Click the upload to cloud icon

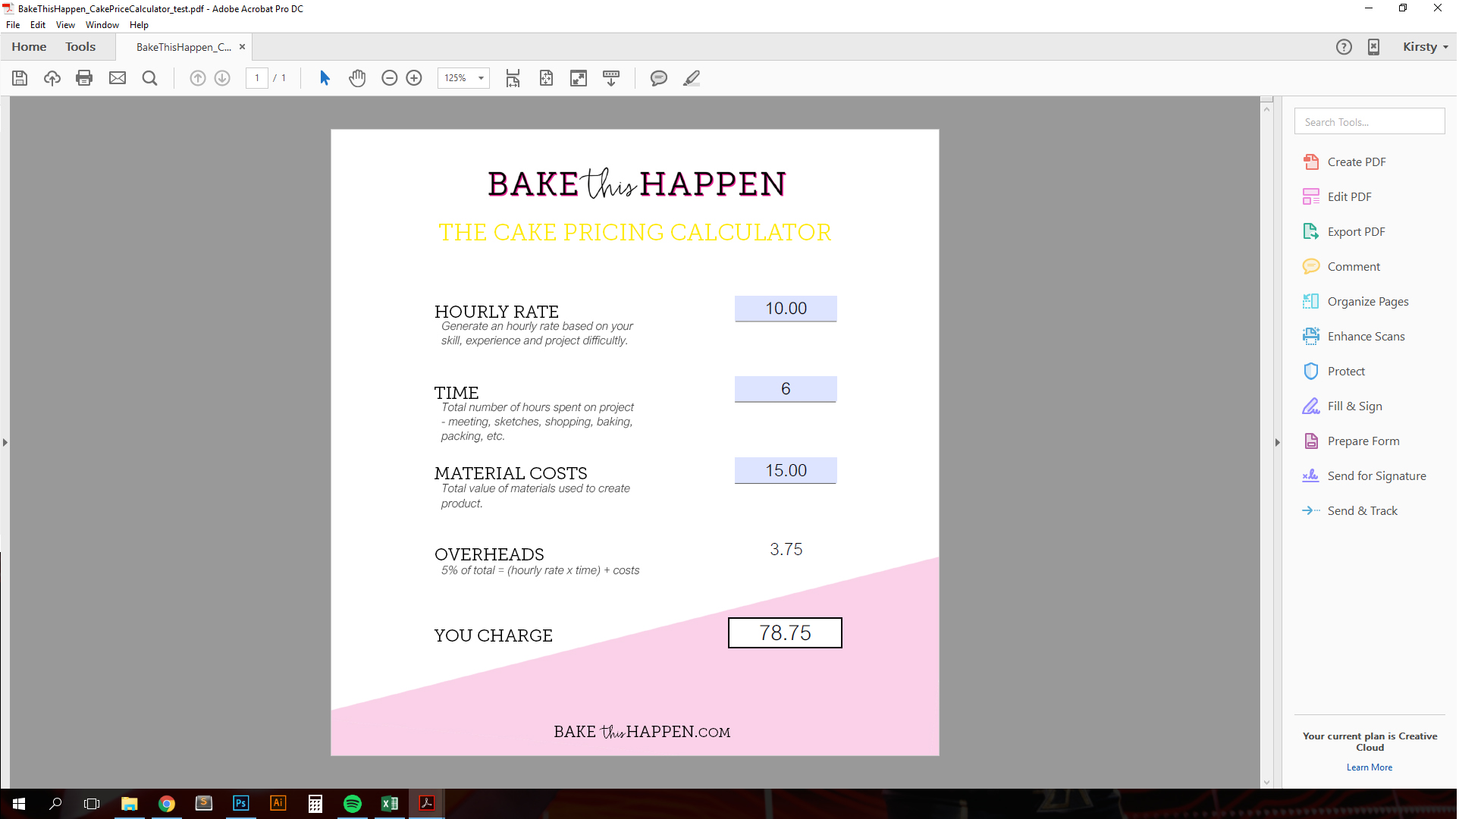(x=52, y=78)
